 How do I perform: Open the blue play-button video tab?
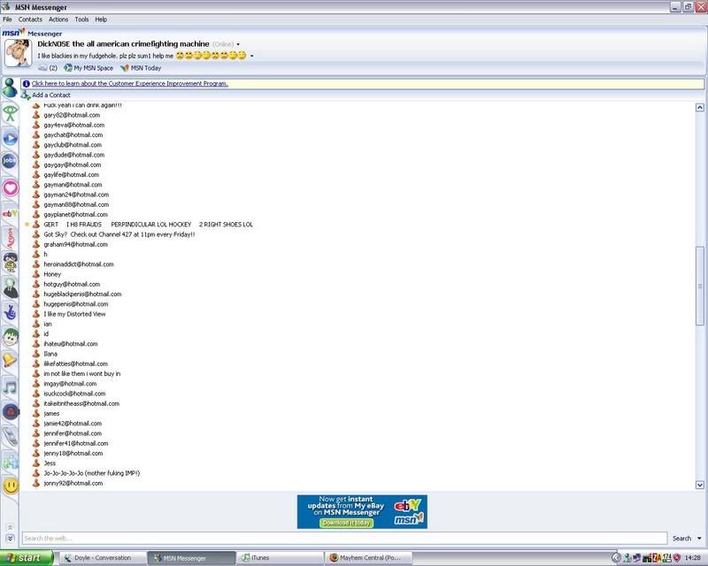(x=10, y=138)
